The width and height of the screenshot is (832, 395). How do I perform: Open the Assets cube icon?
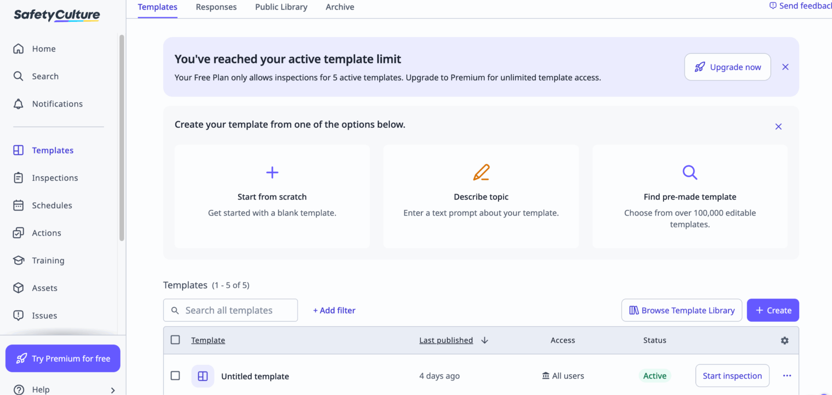pyautogui.click(x=18, y=288)
